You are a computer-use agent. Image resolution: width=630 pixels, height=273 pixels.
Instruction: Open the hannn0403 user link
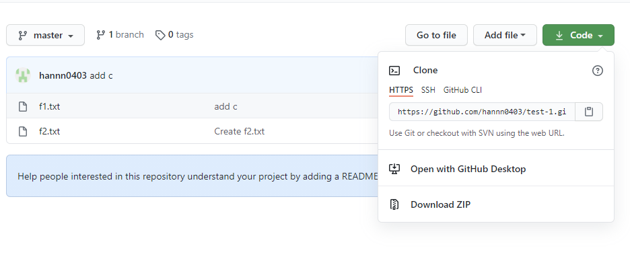pyautogui.click(x=63, y=75)
